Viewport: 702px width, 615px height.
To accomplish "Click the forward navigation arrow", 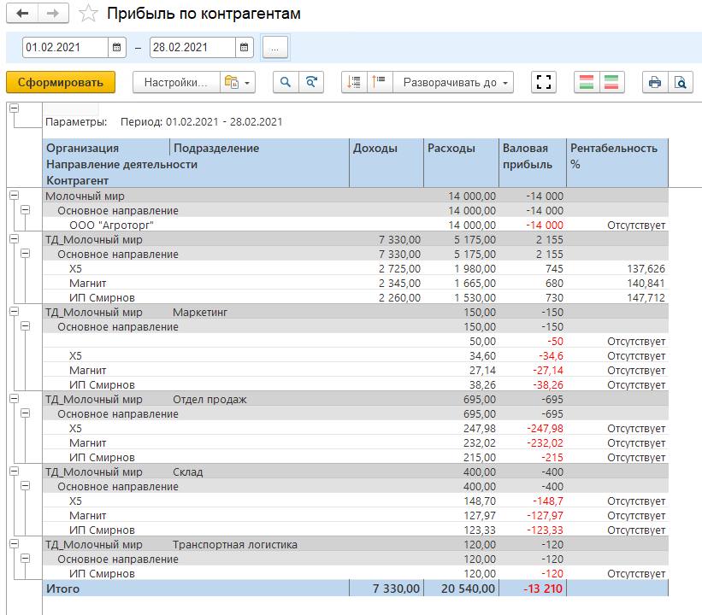I will [52, 14].
